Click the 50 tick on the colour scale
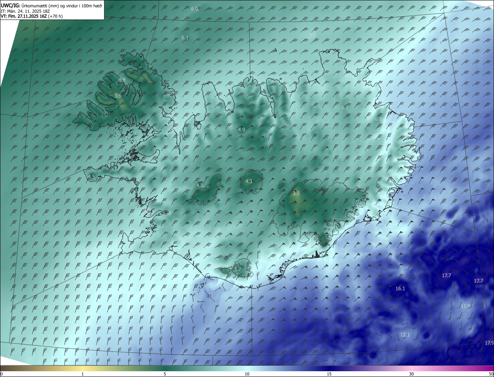This screenshot has width=494, height=377. tap(491, 374)
